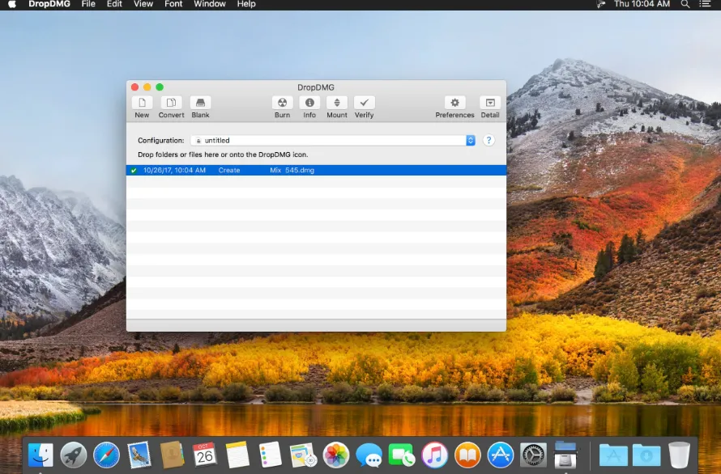The height and width of the screenshot is (474, 721).
Task: Open the Help menu
Action: pos(246,4)
